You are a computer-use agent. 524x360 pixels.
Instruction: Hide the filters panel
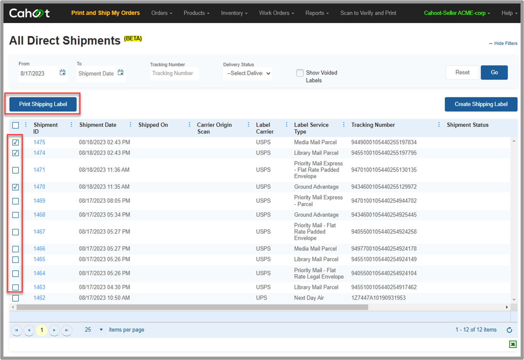click(503, 43)
